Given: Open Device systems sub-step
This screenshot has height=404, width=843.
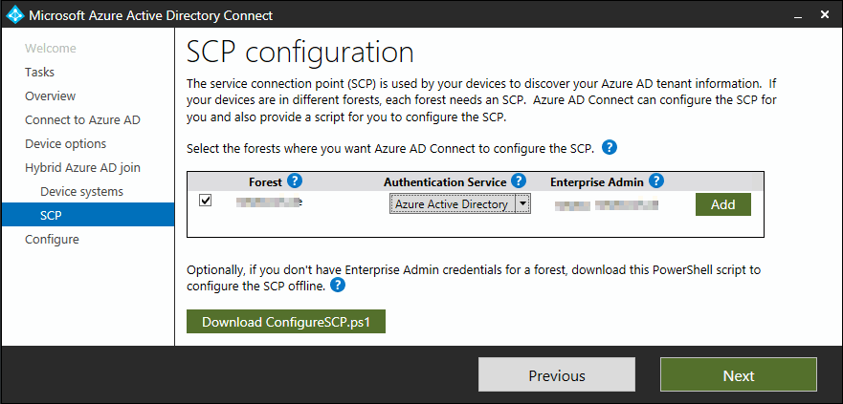Looking at the screenshot, I should coord(81,191).
